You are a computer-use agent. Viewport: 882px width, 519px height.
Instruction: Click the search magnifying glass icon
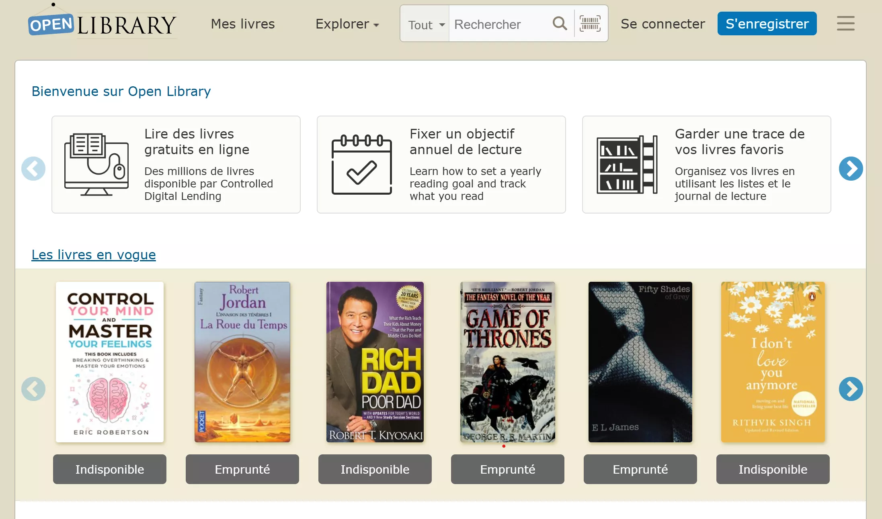[x=560, y=24]
